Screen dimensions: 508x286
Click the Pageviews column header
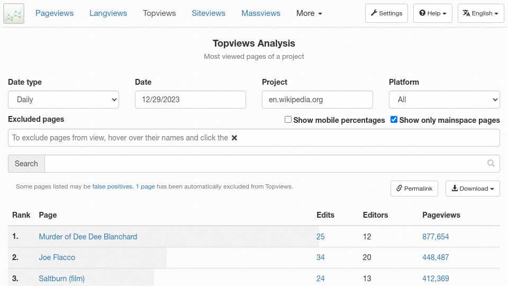[x=441, y=215]
